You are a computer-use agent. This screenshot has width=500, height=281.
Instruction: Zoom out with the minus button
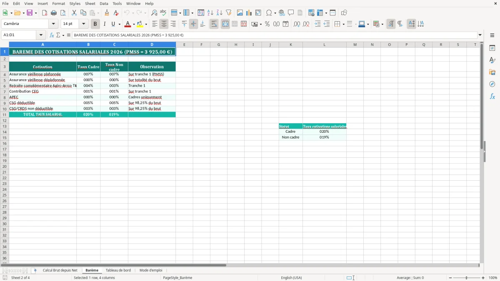(450, 278)
